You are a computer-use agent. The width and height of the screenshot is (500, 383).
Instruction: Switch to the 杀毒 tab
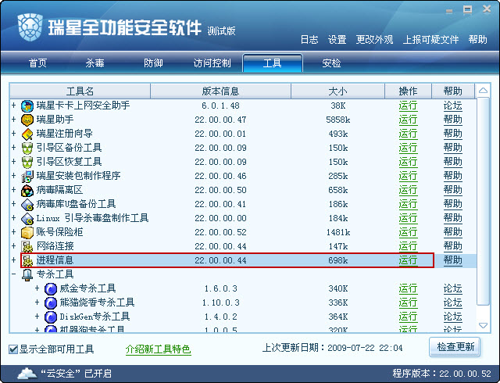[x=95, y=63]
